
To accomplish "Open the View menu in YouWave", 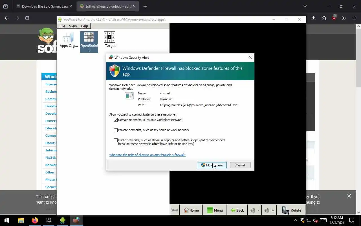I will pos(73,26).
